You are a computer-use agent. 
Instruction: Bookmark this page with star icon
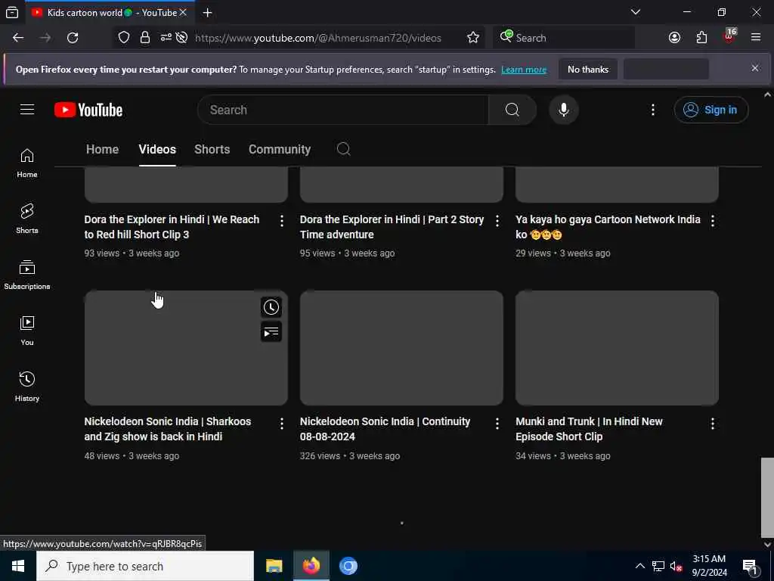(473, 38)
